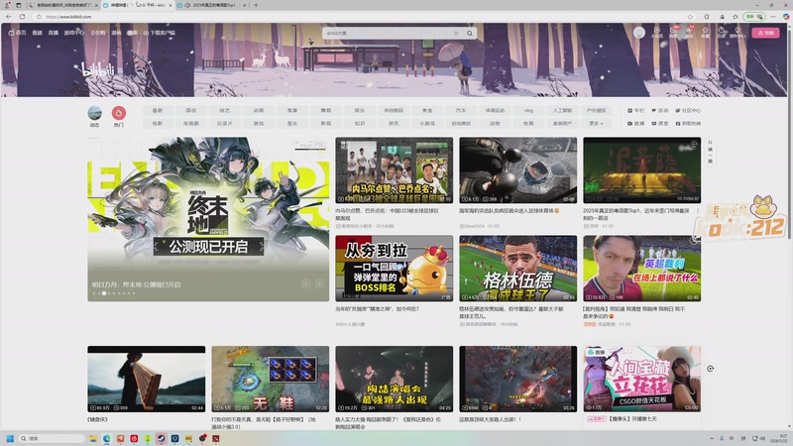Open the 消息 messages icon in header
Viewport: 793px width, 446px height.
(673, 32)
